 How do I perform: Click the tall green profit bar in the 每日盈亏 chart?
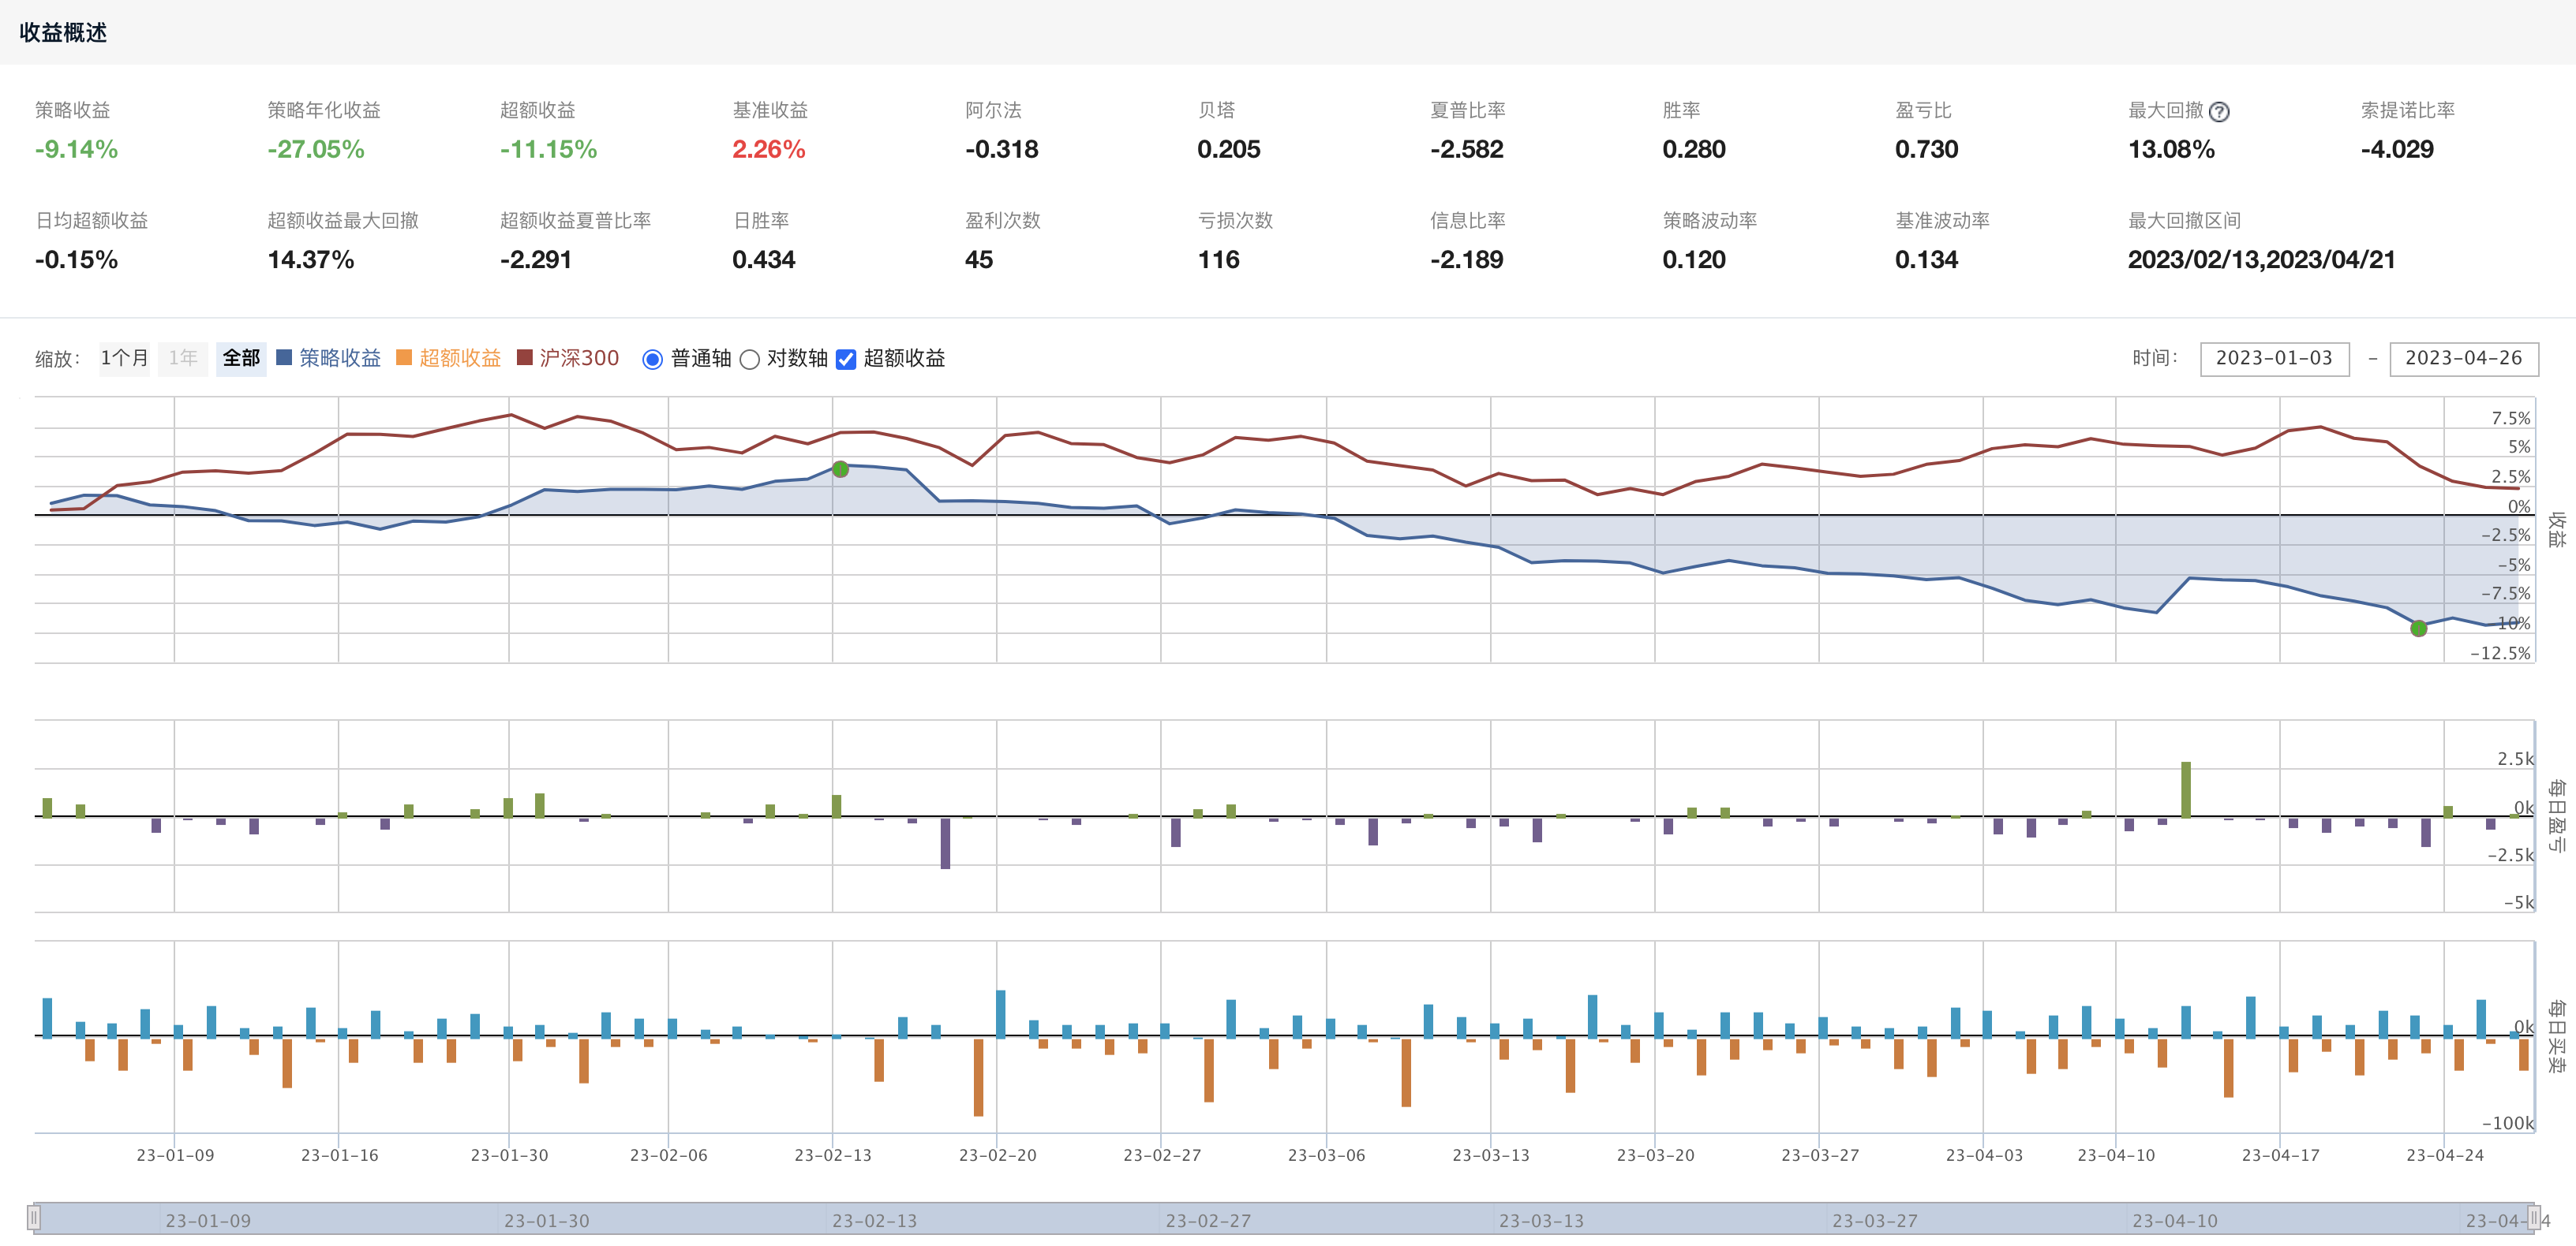click(x=2185, y=789)
